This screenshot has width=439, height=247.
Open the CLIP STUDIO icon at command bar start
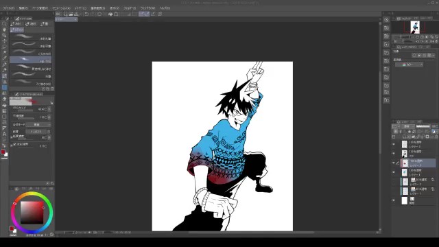coord(58,14)
